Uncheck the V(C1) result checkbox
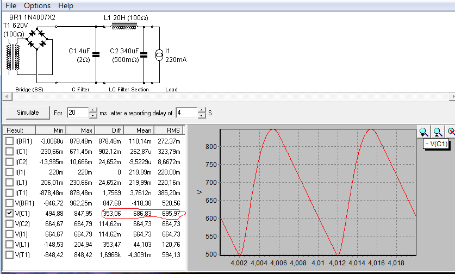This screenshot has width=455, height=274. (x=9, y=214)
